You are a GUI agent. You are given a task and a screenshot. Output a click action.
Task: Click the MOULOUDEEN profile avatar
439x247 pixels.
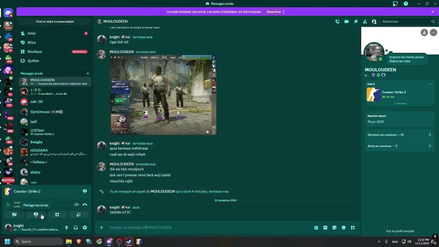374,53
